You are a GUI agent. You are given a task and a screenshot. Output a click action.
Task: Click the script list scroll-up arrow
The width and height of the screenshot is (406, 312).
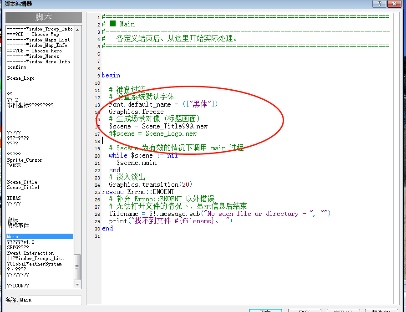coord(77,30)
